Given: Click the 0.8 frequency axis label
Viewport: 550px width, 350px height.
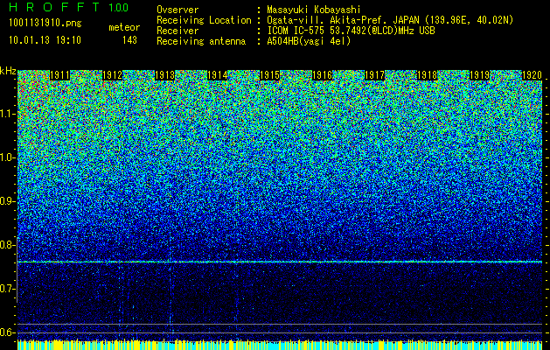Looking at the screenshot, I should (x=7, y=245).
